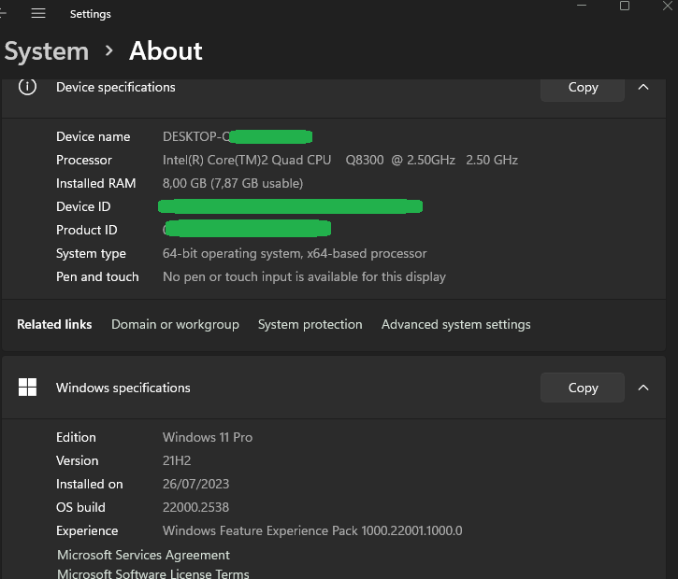
Task: Open Microsoft Software License Terms link
Action: coord(153,573)
